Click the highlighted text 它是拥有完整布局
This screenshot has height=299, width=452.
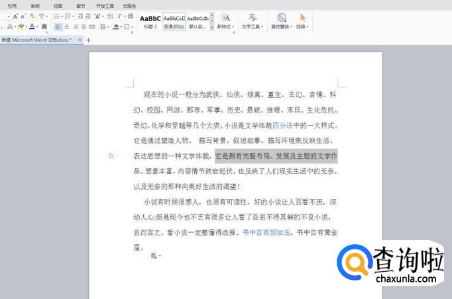tap(243, 156)
